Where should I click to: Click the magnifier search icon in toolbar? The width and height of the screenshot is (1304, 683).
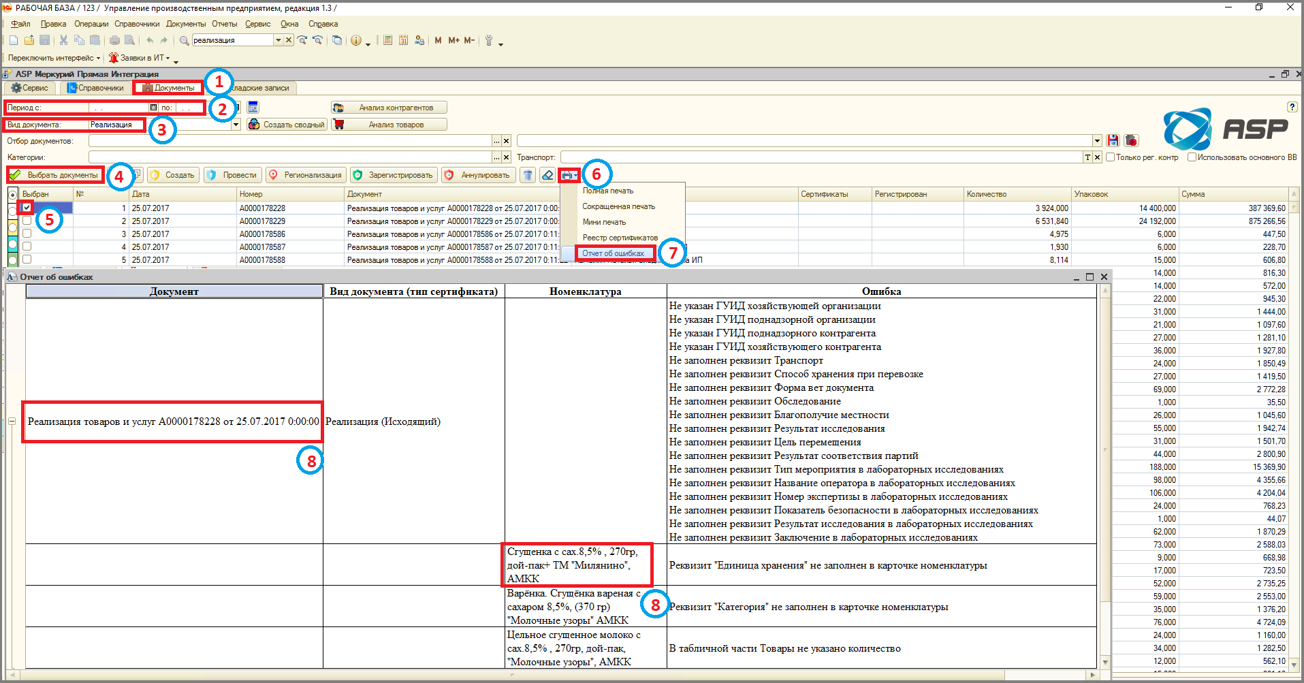[184, 40]
